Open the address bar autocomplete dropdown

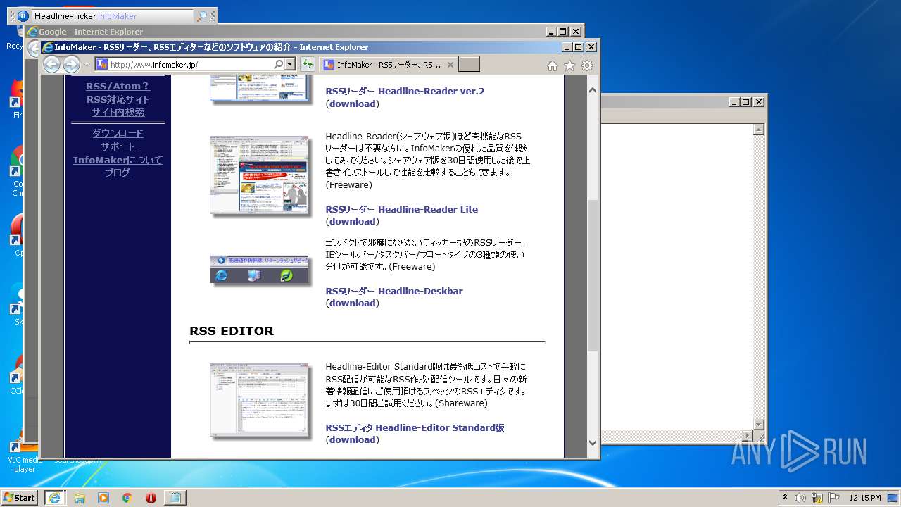tap(290, 65)
